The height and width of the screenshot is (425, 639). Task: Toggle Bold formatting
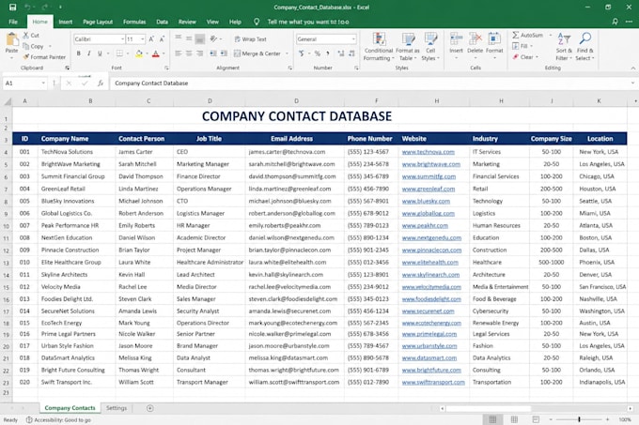[x=78, y=53]
